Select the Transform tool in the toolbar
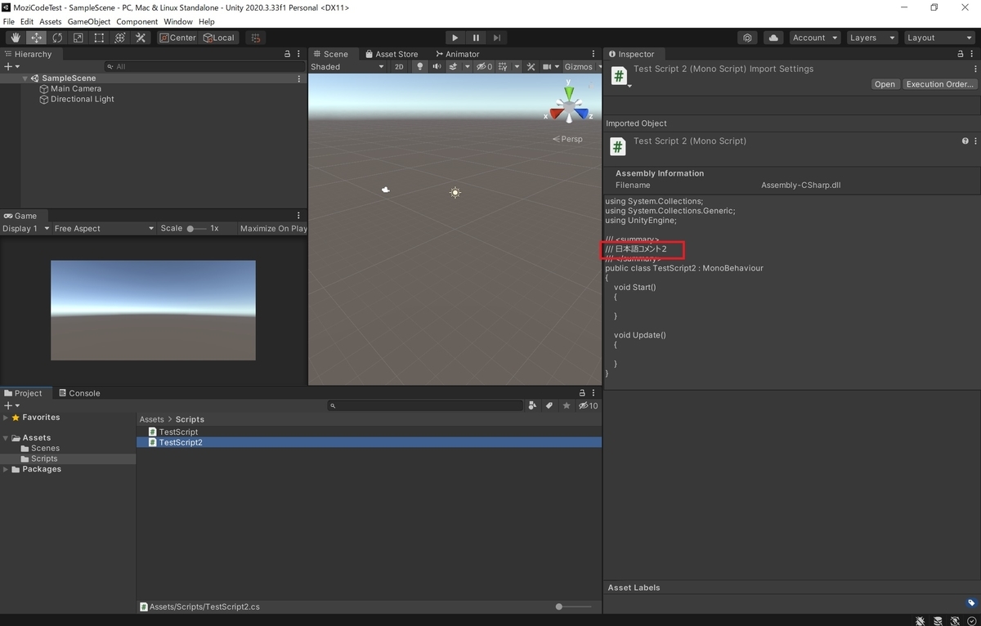 (x=120, y=38)
